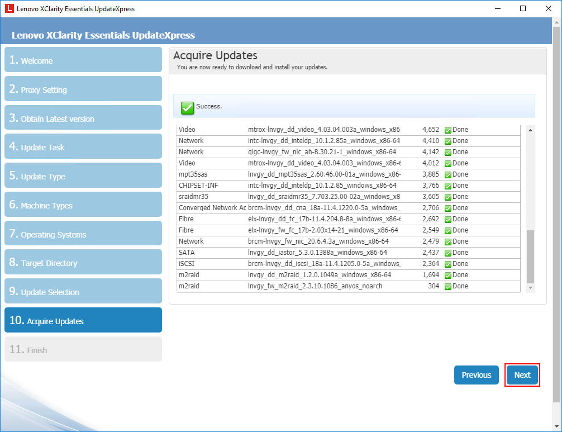
Task: Click the Done check icon for size 4,410
Action: coord(448,141)
